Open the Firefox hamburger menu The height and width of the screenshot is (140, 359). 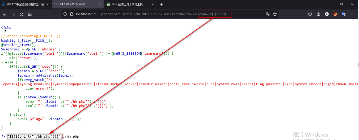(x=352, y=14)
